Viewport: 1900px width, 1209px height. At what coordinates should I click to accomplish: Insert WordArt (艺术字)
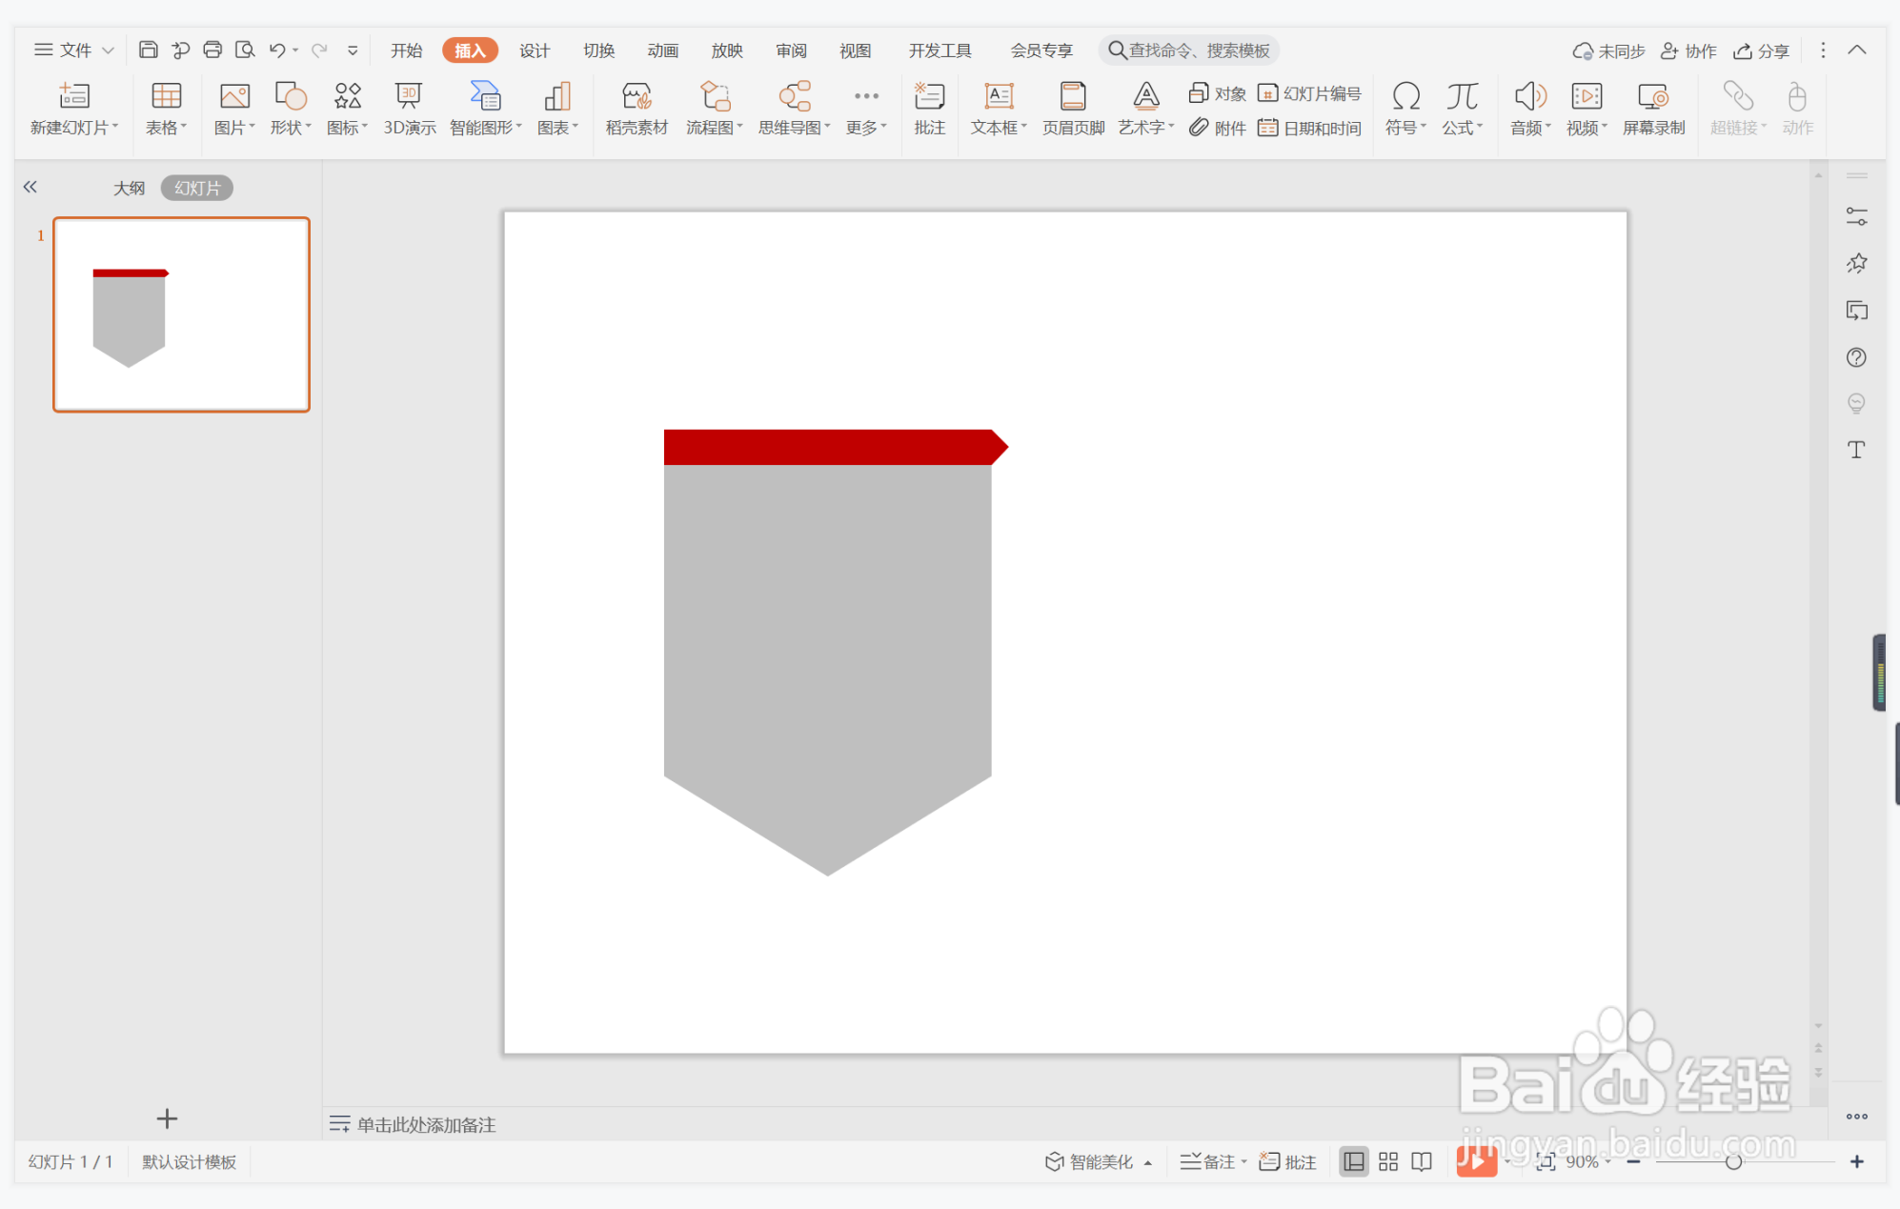1146,109
